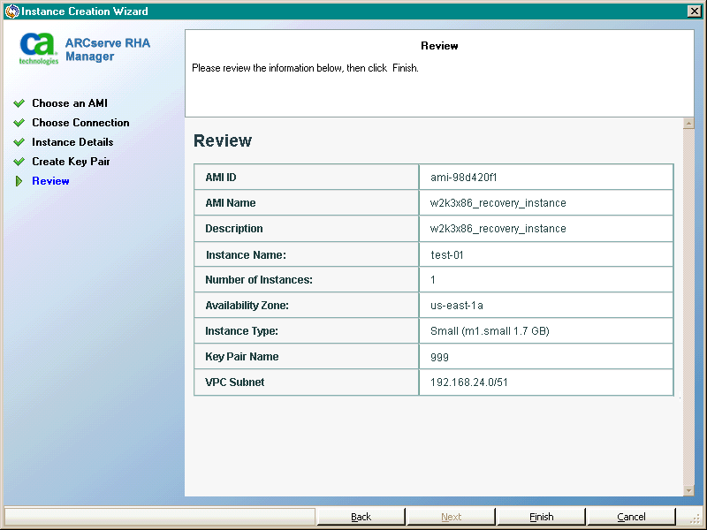Select the Review step in the sidebar
The image size is (707, 530).
pyautogui.click(x=50, y=181)
